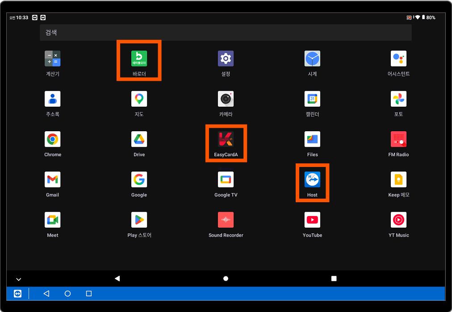Launch Chrome browser
This screenshot has height=312, width=452.
(x=52, y=139)
